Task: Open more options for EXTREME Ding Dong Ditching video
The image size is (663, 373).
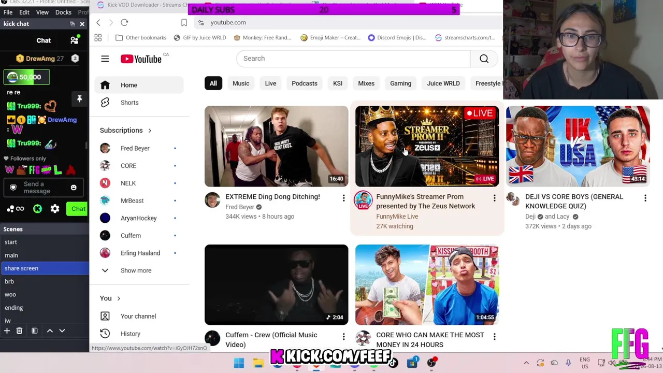Action: [343, 198]
